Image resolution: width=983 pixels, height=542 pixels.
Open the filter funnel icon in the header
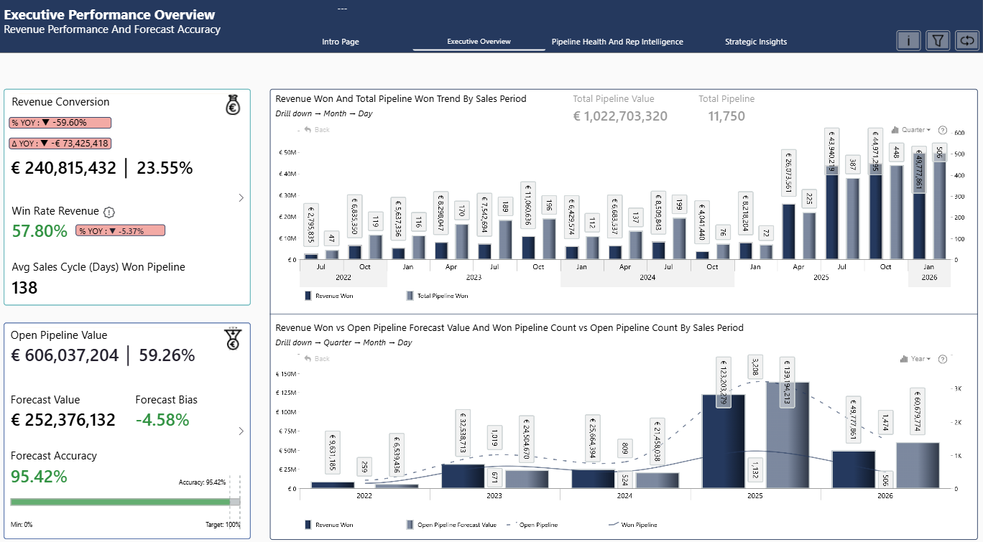point(938,40)
